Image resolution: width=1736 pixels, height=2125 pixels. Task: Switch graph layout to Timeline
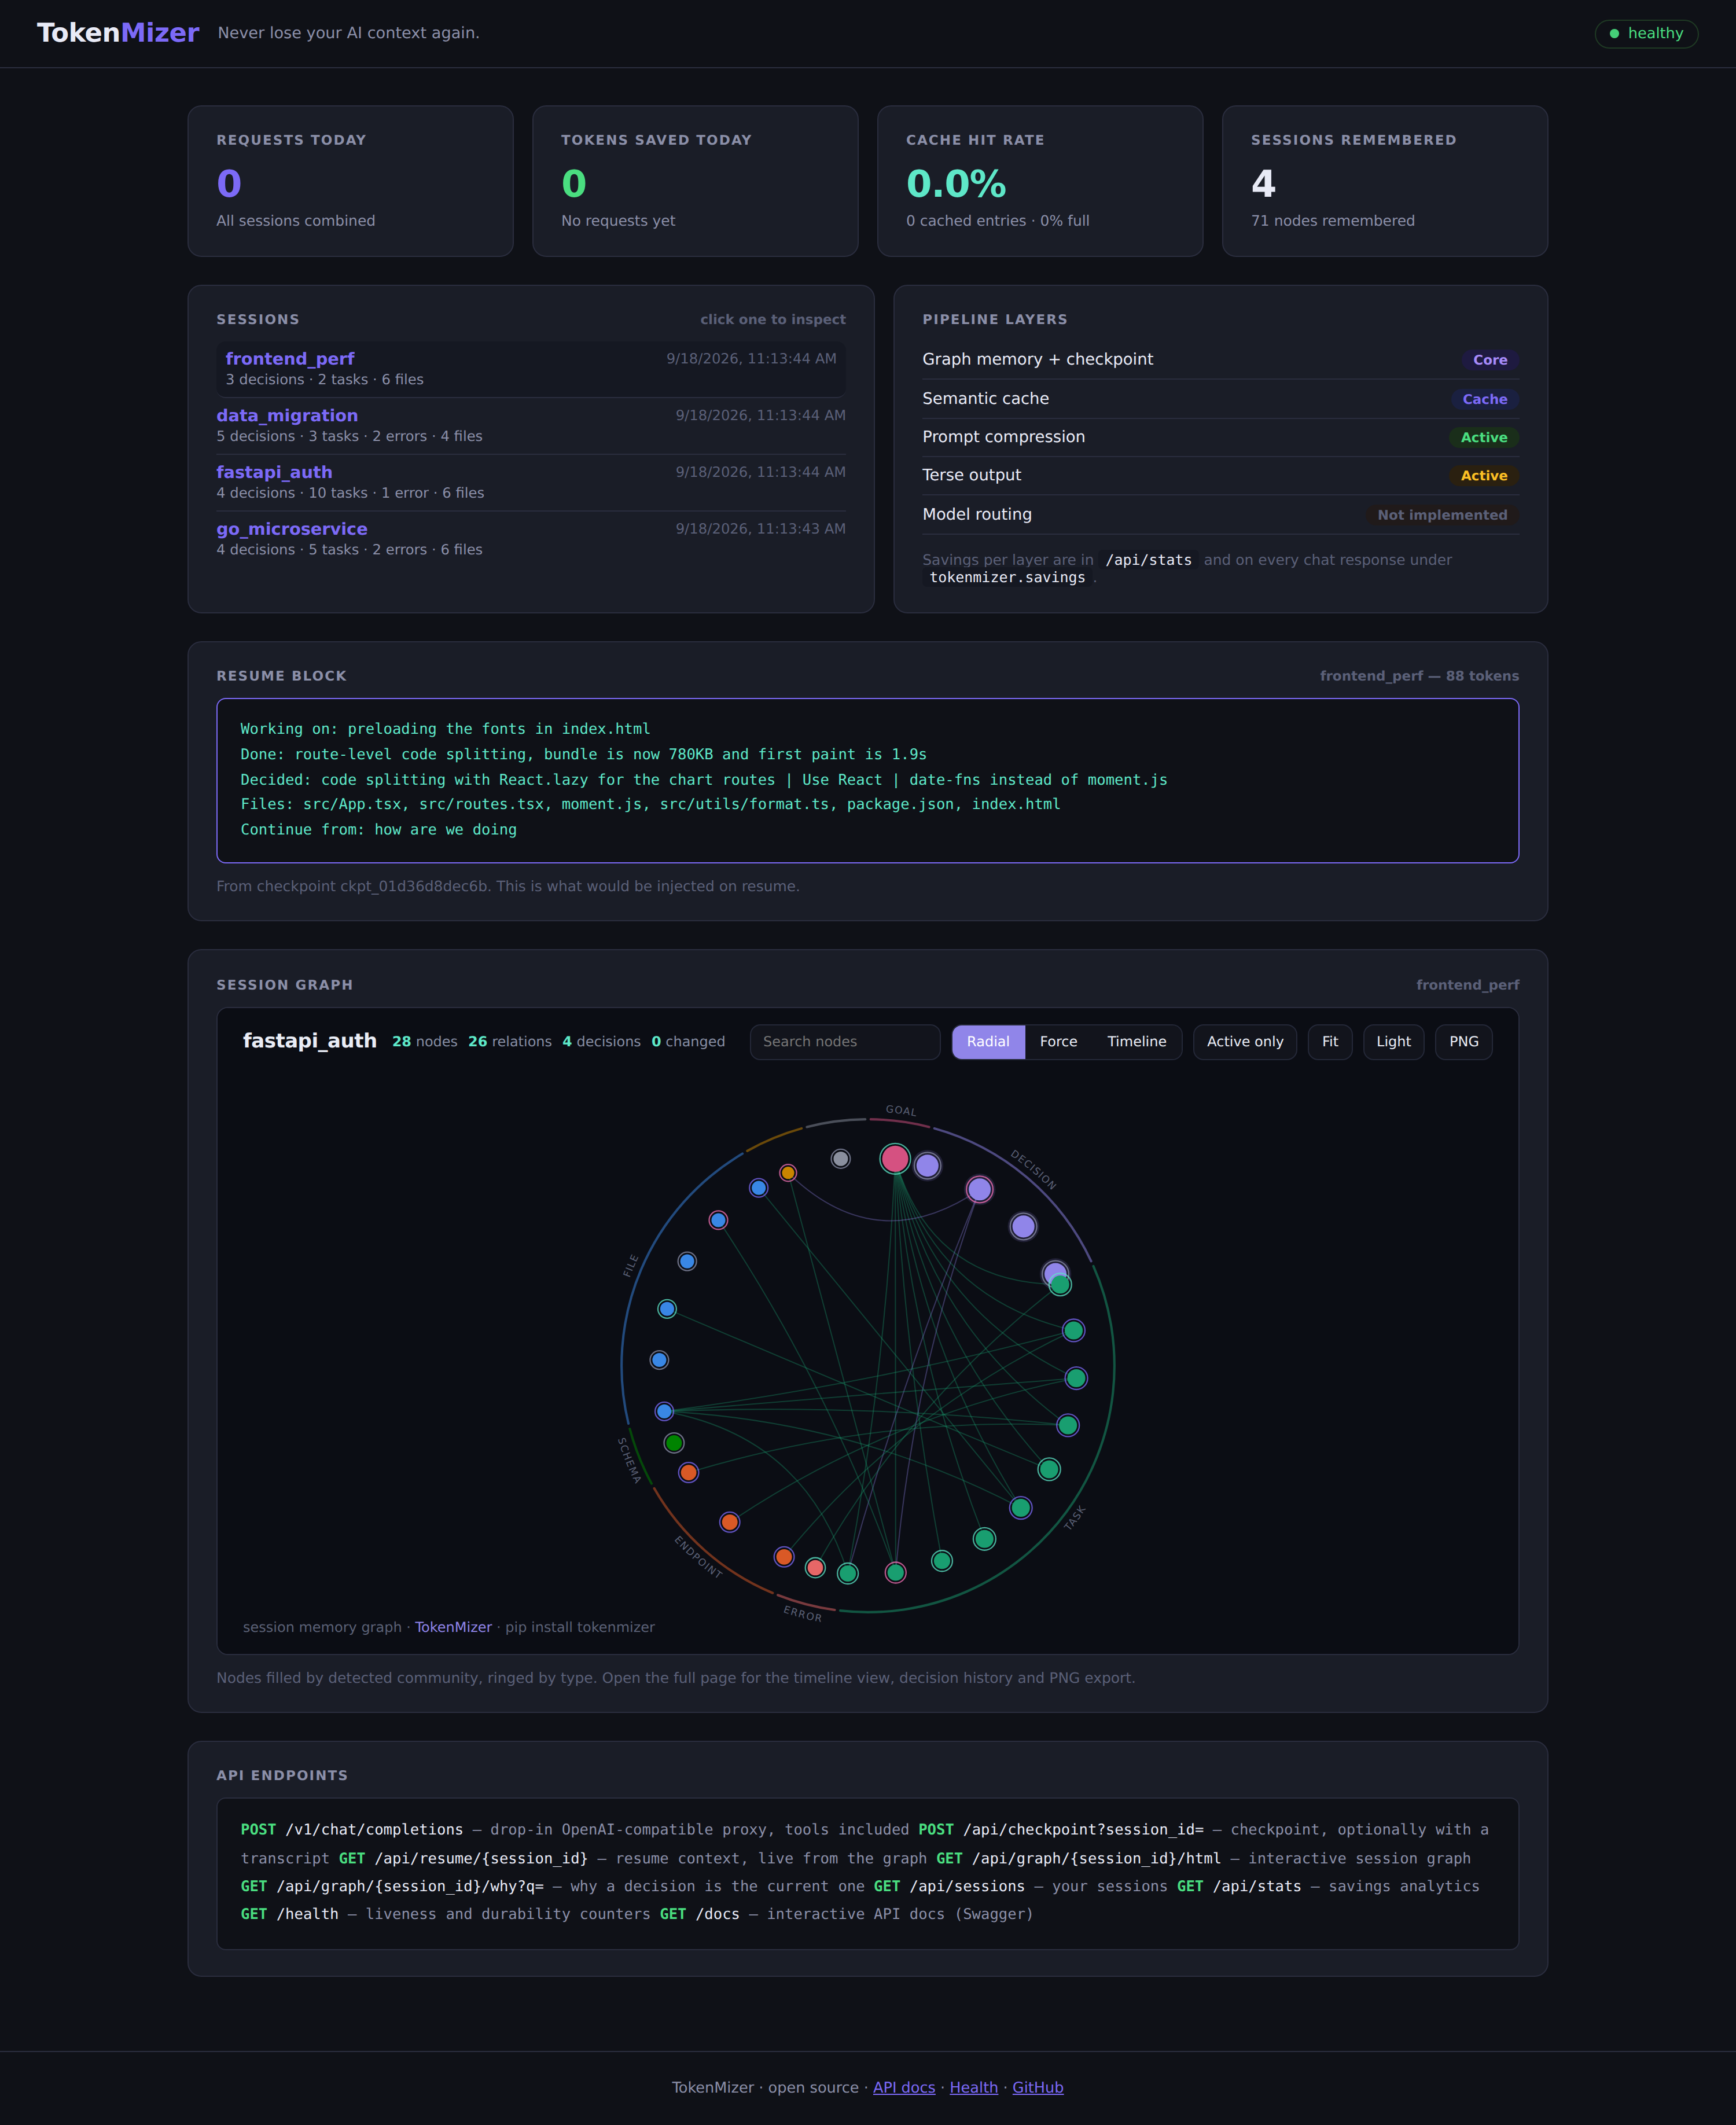[x=1136, y=1041]
